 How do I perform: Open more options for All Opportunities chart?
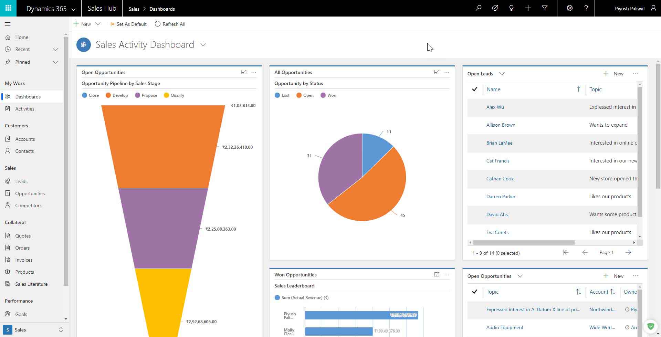pyautogui.click(x=447, y=72)
